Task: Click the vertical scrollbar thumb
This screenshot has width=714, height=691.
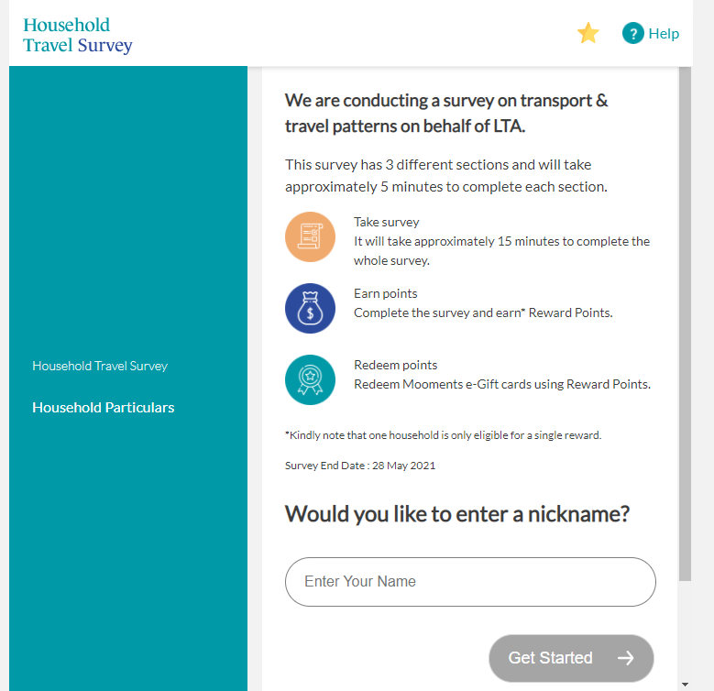Action: click(685, 324)
